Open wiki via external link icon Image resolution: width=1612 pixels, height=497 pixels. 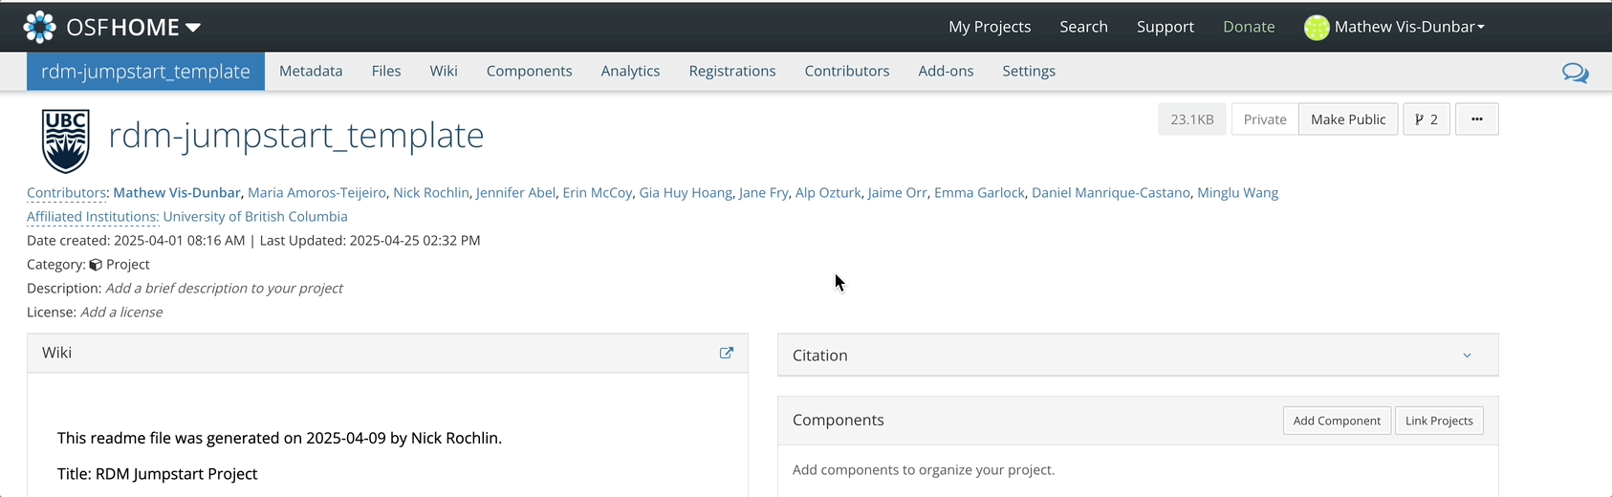[x=727, y=353]
